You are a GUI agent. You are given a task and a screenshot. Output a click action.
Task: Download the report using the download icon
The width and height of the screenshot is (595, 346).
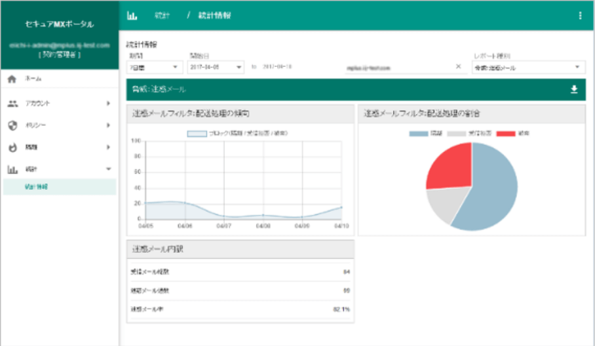574,90
